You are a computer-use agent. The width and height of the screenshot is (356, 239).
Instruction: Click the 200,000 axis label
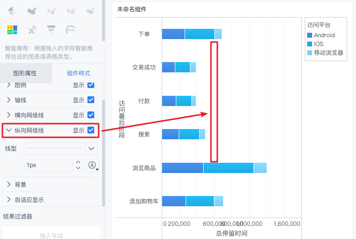click(x=179, y=224)
